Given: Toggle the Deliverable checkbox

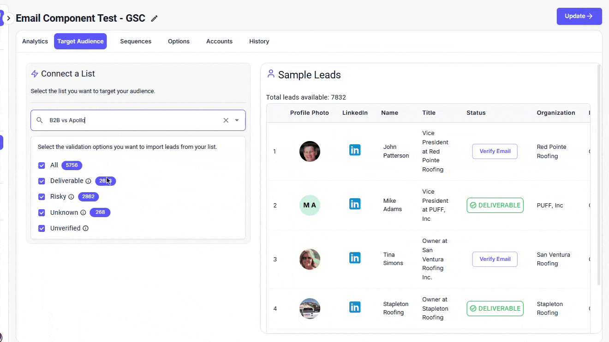Looking at the screenshot, I should click(42, 181).
